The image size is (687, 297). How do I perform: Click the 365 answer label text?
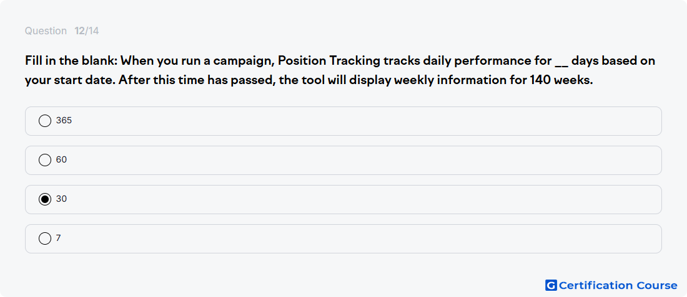(x=64, y=121)
